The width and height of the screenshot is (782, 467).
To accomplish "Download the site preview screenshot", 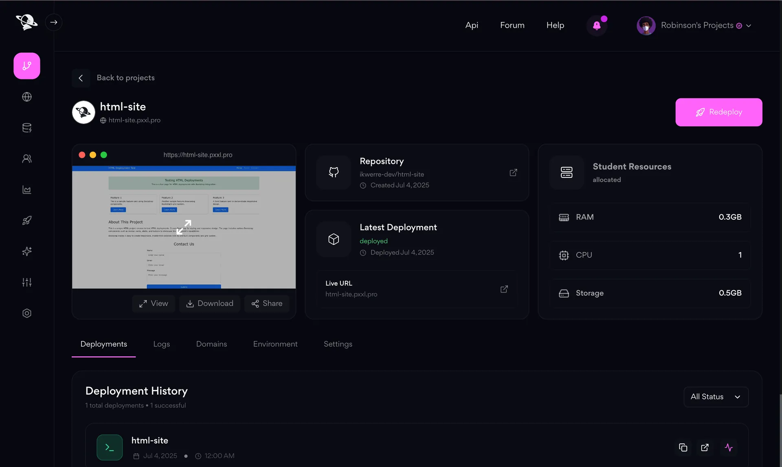I will [210, 303].
